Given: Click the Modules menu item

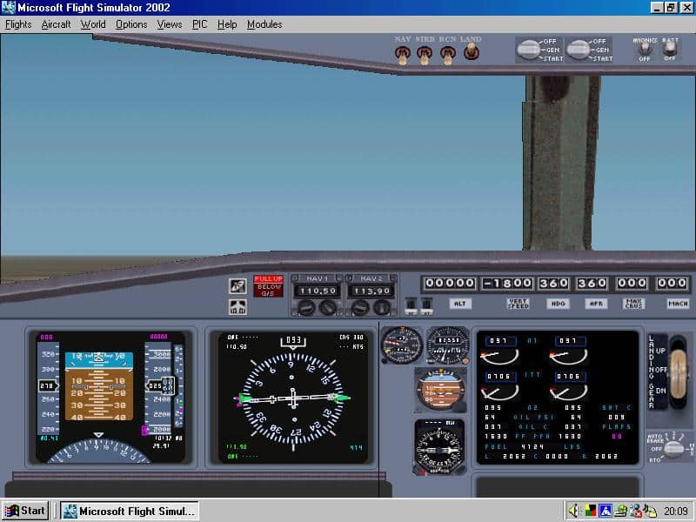Looking at the screenshot, I should coord(264,24).
